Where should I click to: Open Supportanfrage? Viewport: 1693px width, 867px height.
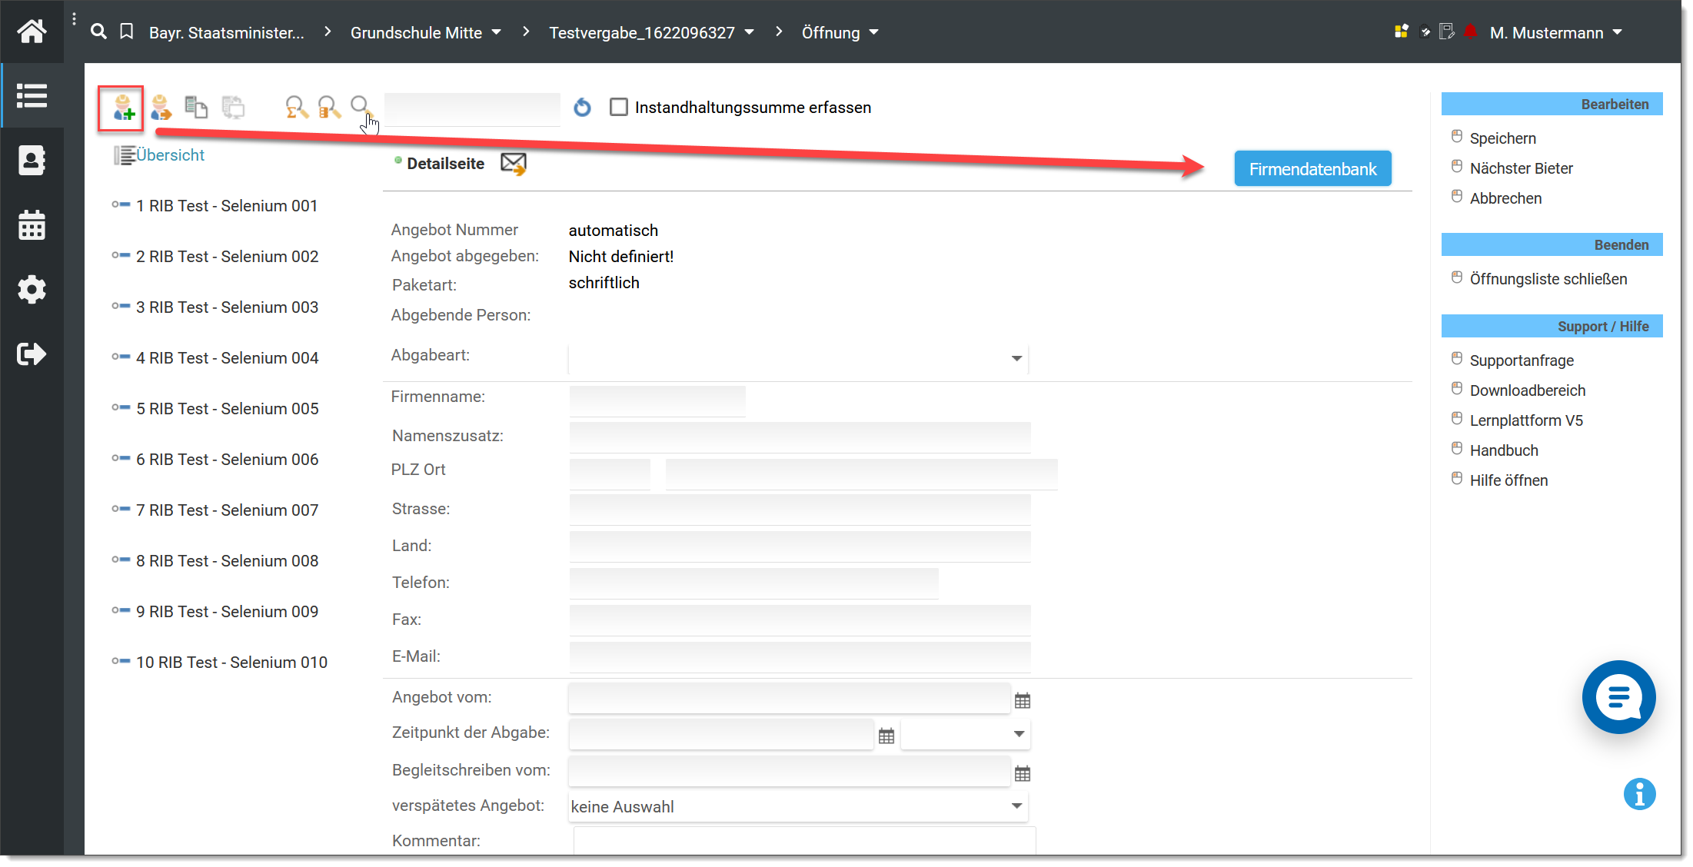[x=1521, y=360]
